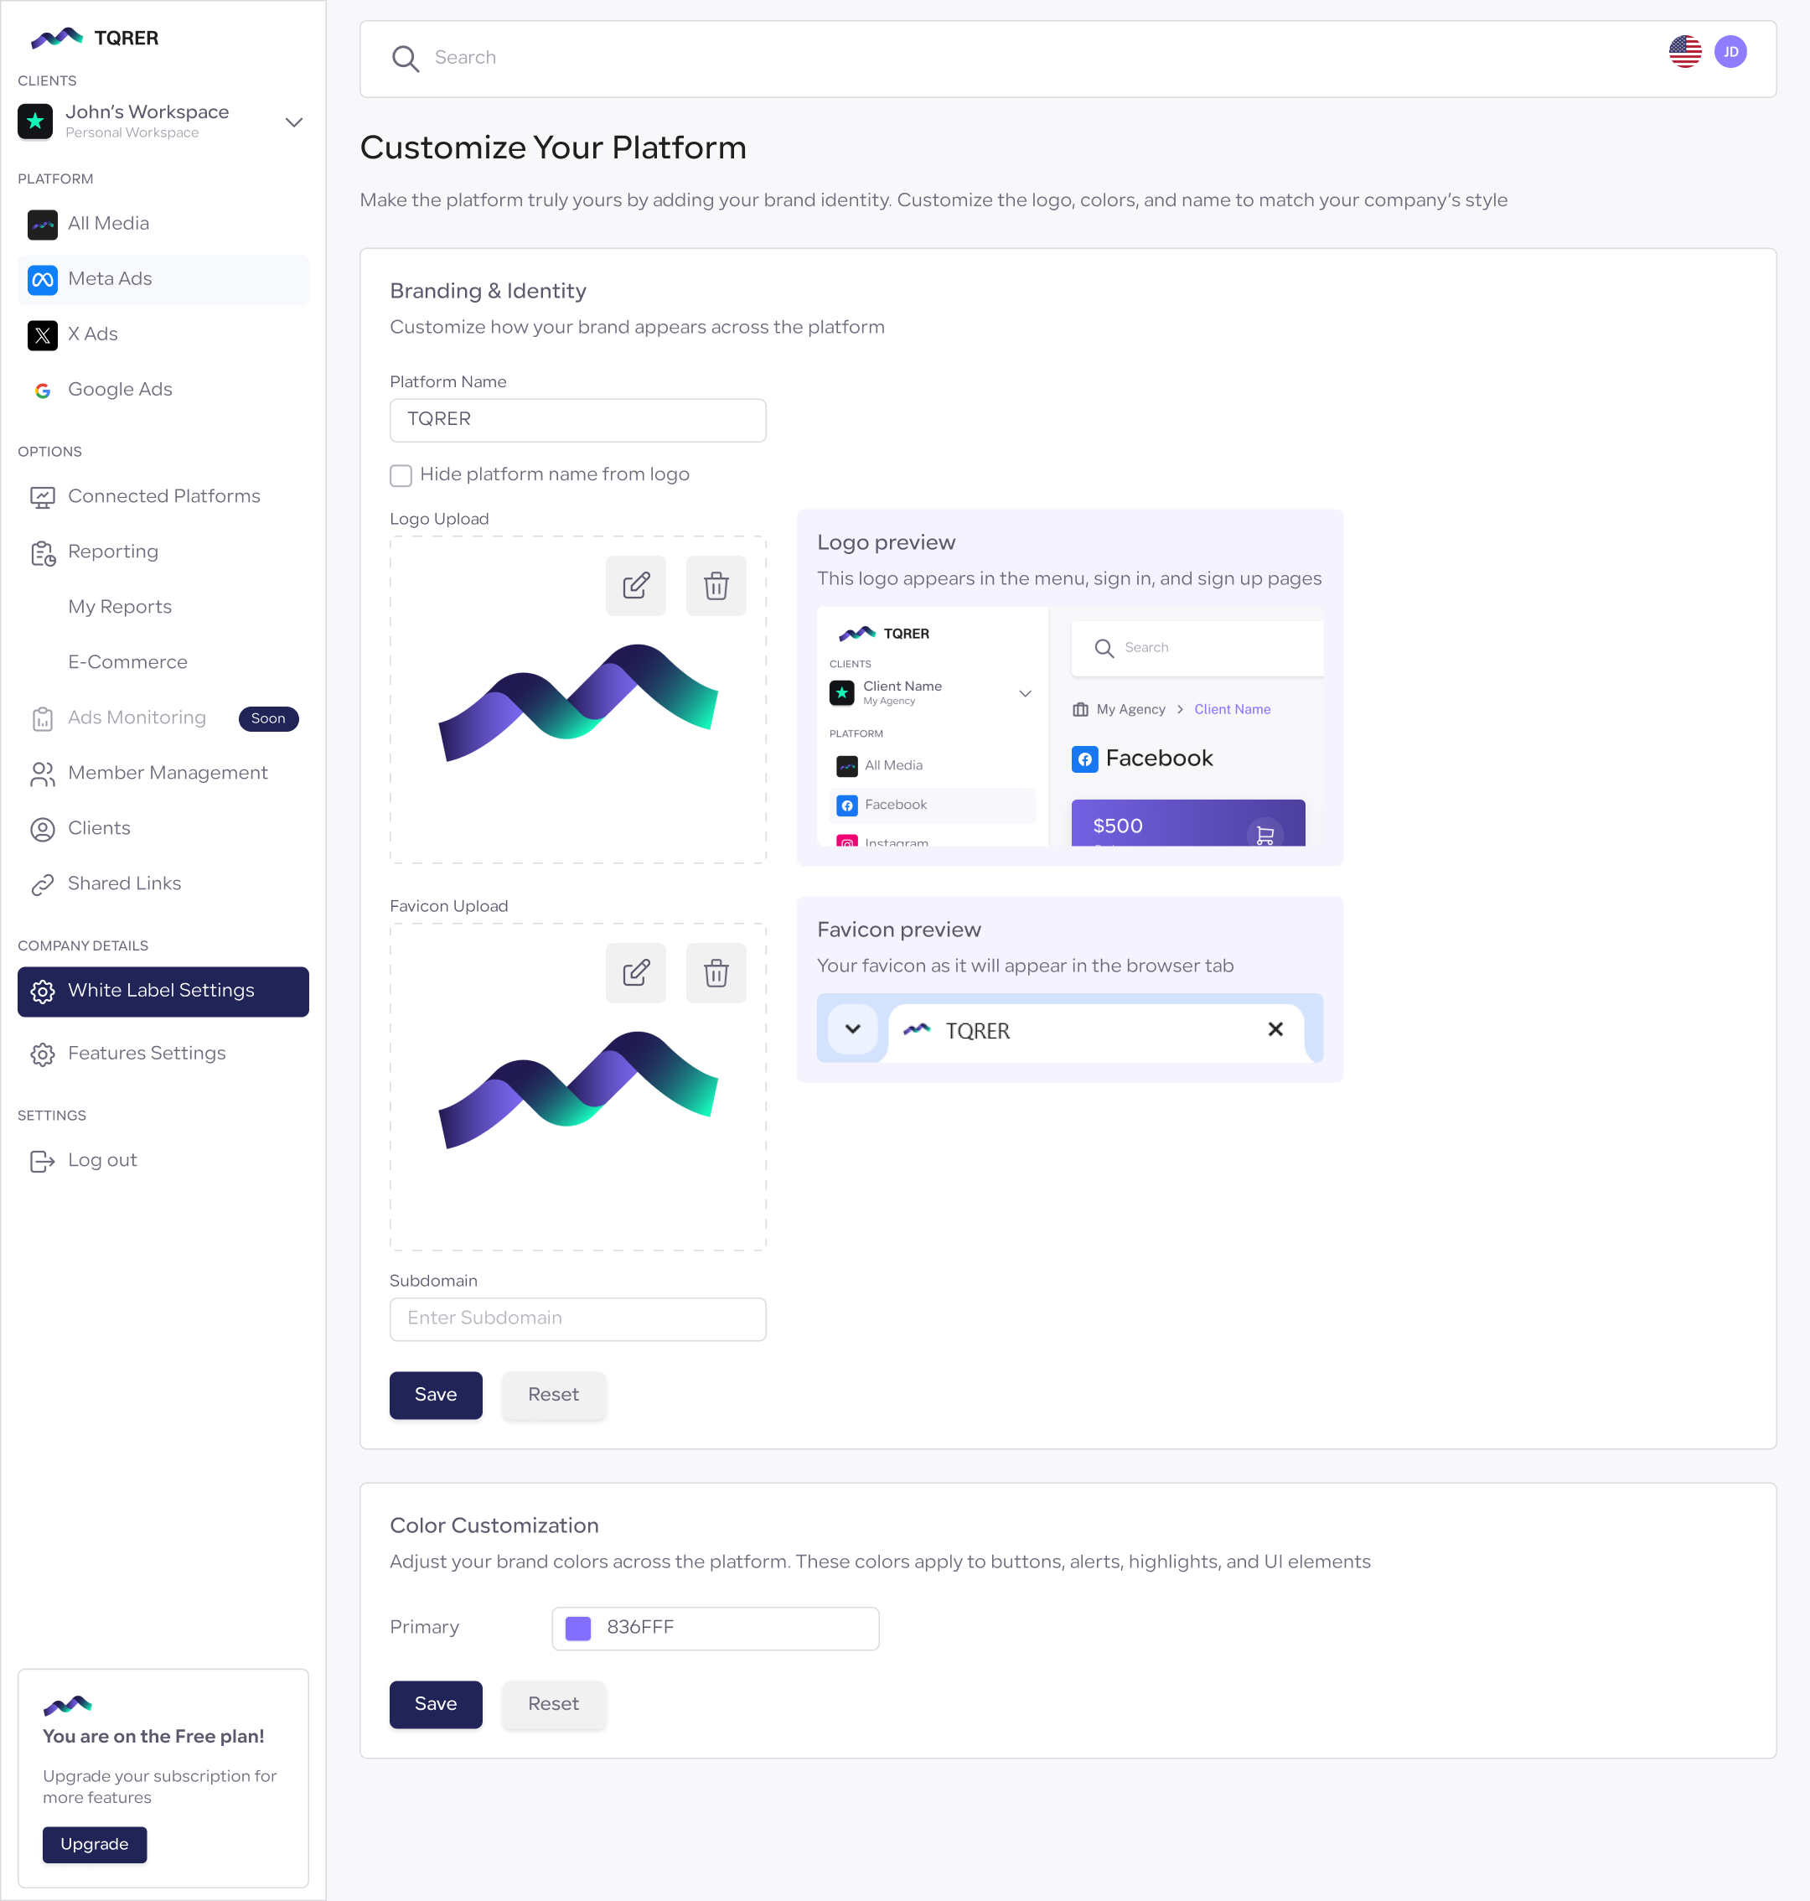The width and height of the screenshot is (1810, 1901).
Task: Click the browser tab list chevron
Action: tap(853, 1028)
